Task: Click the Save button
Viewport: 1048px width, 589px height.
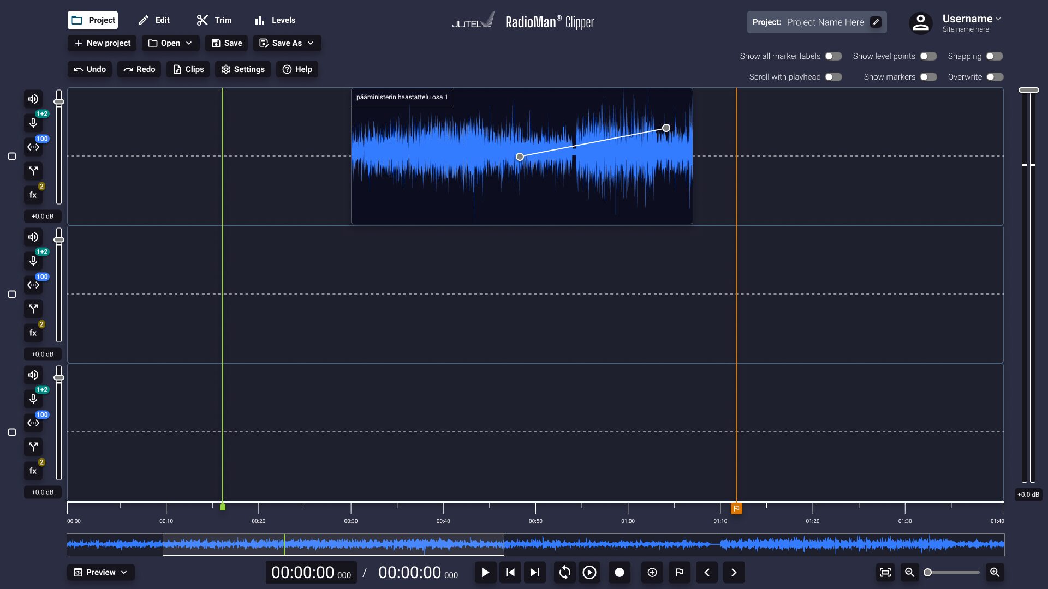Action: [x=227, y=43]
